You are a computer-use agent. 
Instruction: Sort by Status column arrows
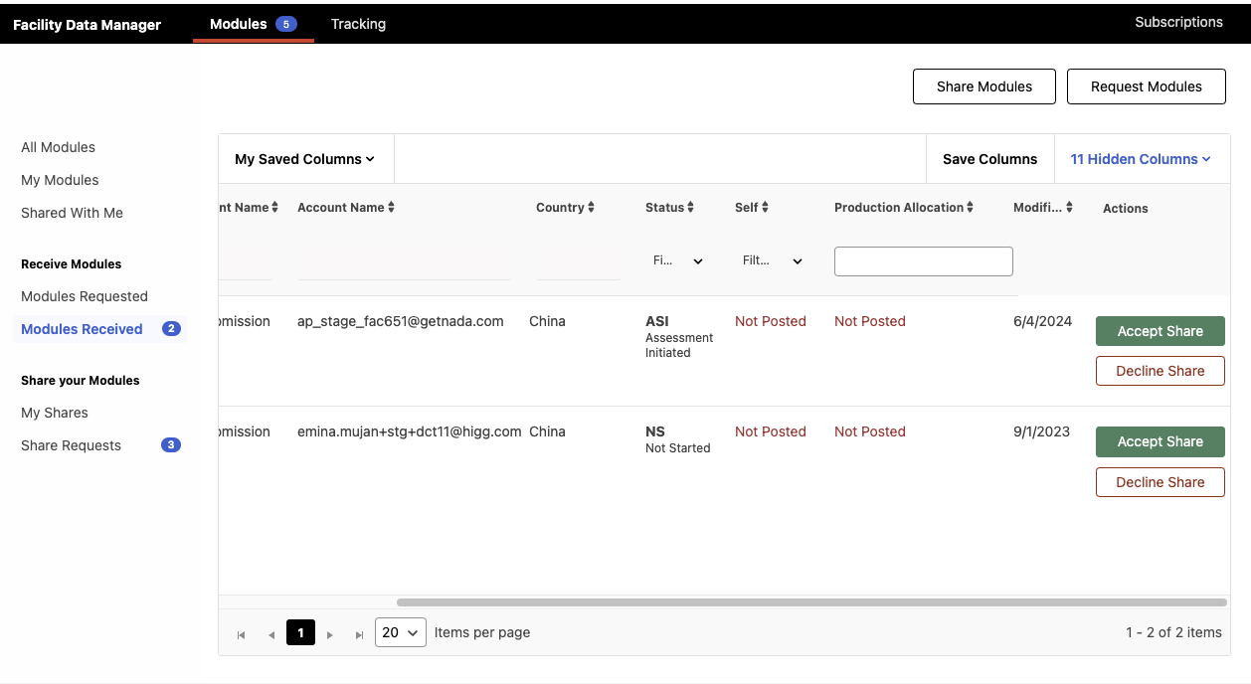(690, 207)
